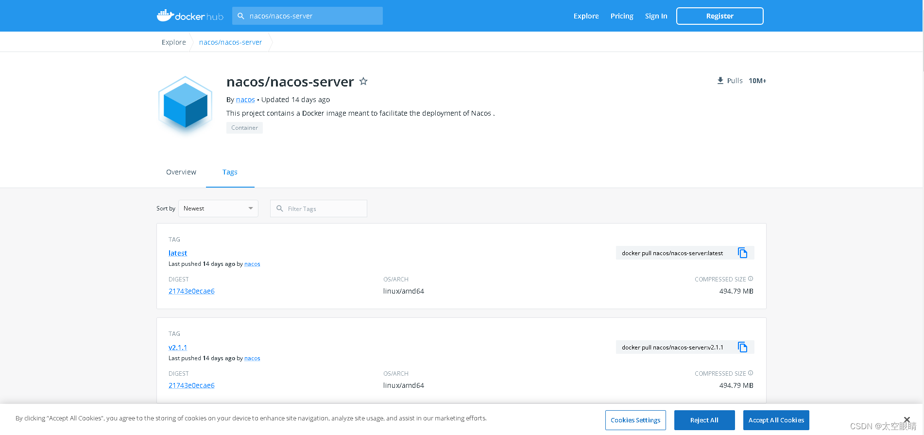Click 494.79 MB size in v2.1.1 card
This screenshot has width=924, height=435.
[736, 385]
